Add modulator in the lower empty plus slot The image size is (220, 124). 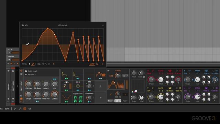pyautogui.click(x=101, y=97)
